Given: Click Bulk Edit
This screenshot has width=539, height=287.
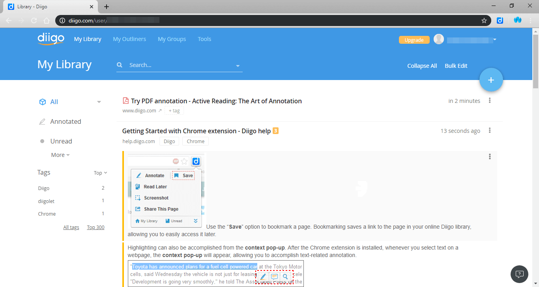Looking at the screenshot, I should 456,66.
